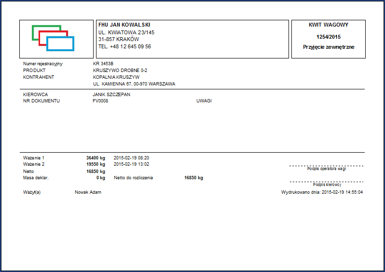Select the registration number KR 3453B
The width and height of the screenshot is (385, 272).
pos(103,64)
